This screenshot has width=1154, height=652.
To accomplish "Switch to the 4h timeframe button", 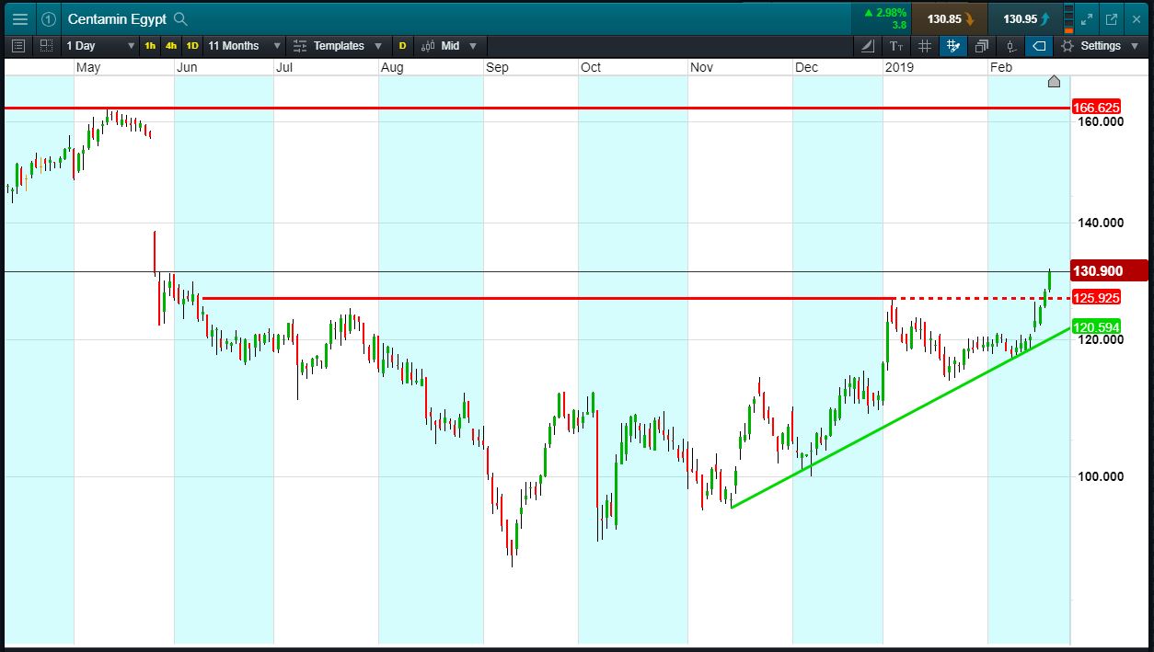I will 171,45.
